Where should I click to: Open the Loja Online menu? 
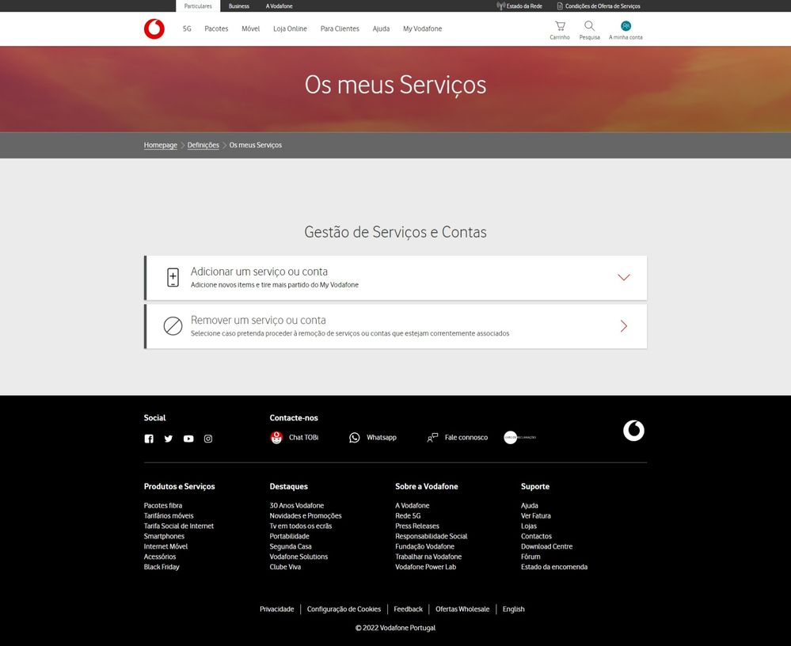coord(292,28)
